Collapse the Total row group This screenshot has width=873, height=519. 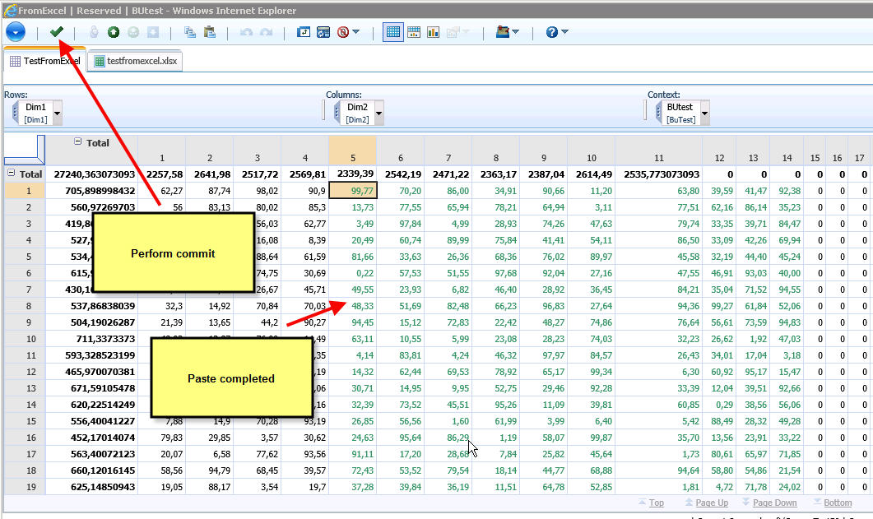point(12,174)
